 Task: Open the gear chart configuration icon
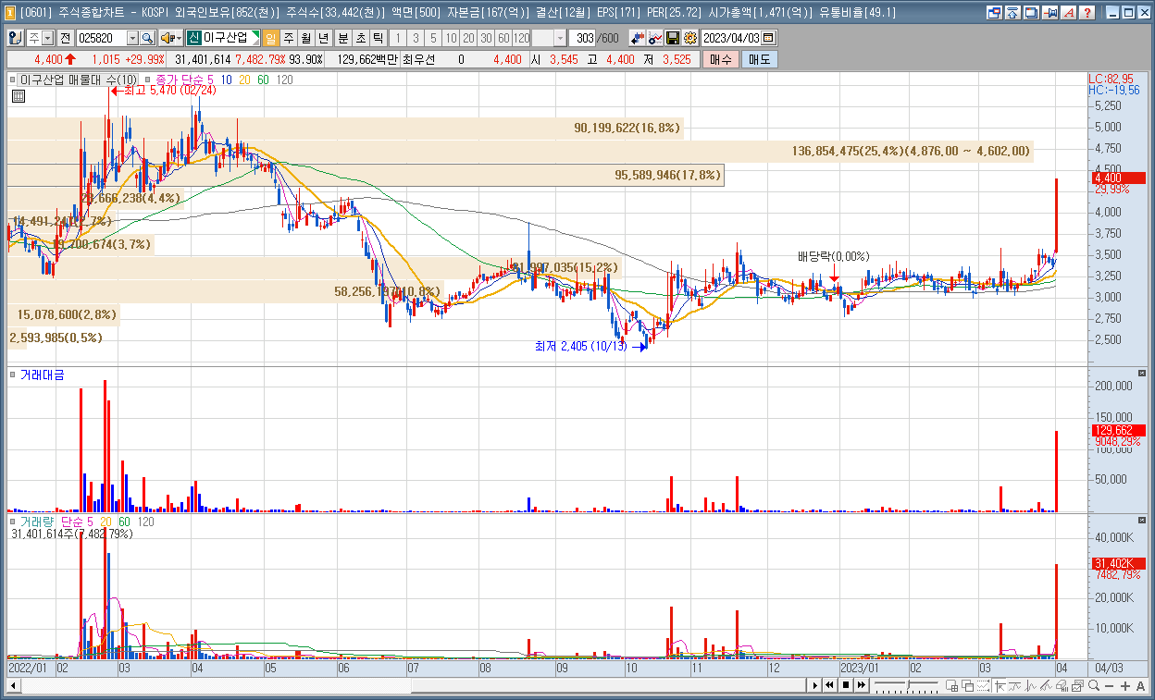[689, 38]
